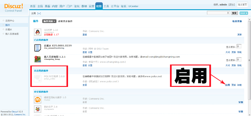
Task: Click the 获取更多插件 link
Action: (x=65, y=21)
